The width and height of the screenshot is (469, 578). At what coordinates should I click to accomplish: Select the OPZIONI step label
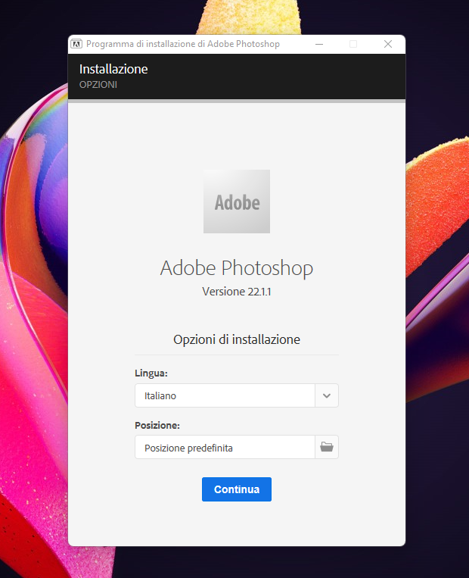[98, 85]
